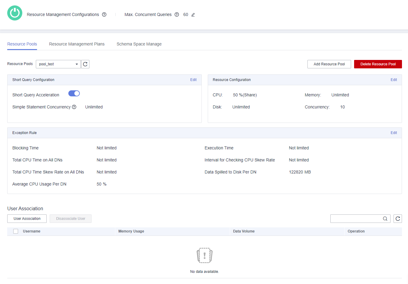Viewport: 408px width, 284px height.
Task: Click 'Total CPU Time Skew Rate on All DNs'
Action: click(48, 172)
